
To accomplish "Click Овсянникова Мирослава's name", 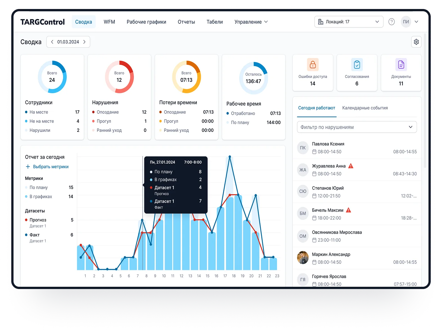I will tap(337, 232).
